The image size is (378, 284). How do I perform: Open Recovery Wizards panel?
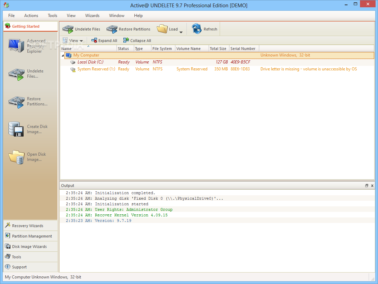tap(30, 226)
